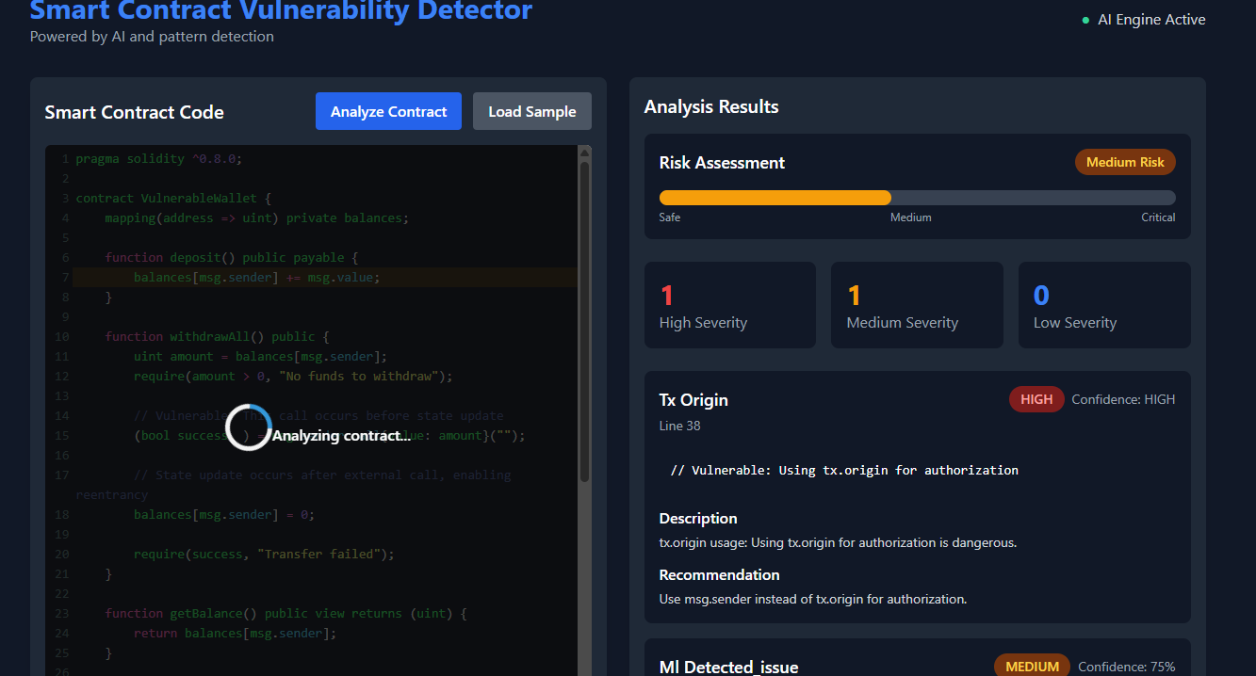This screenshot has height=676, width=1256.
Task: Click the Medium Risk badge
Action: pyautogui.click(x=1125, y=162)
